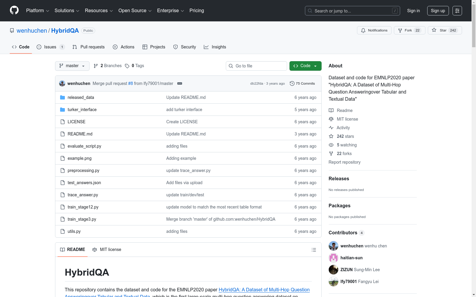
Task: Expand the Platform menu
Action: (x=37, y=11)
